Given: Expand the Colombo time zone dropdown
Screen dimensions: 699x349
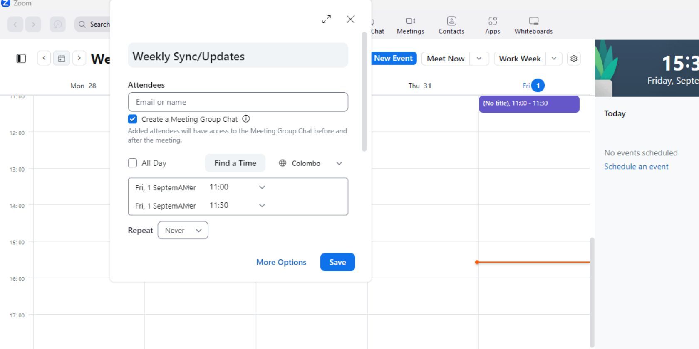Looking at the screenshot, I should [x=311, y=163].
